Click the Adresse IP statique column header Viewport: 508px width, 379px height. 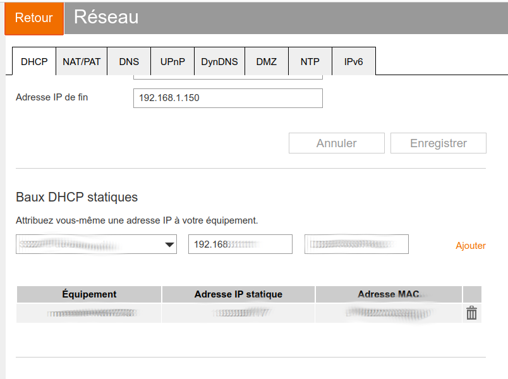(238, 294)
